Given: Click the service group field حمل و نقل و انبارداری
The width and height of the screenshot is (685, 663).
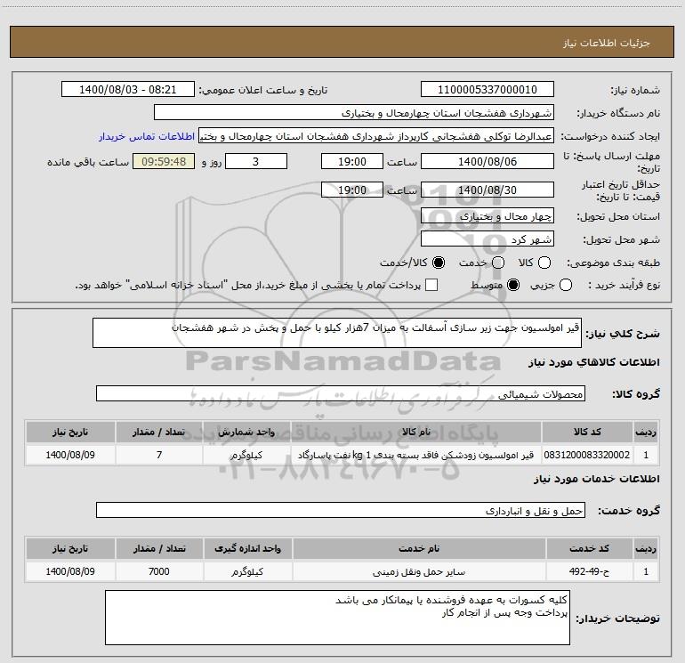Looking at the screenshot, I should pyautogui.click(x=341, y=510).
